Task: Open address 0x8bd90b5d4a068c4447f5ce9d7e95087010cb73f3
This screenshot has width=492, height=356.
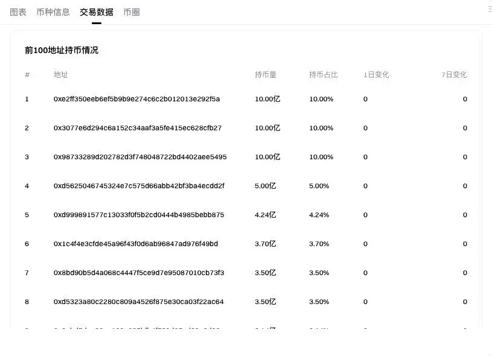Action: pyautogui.click(x=139, y=273)
